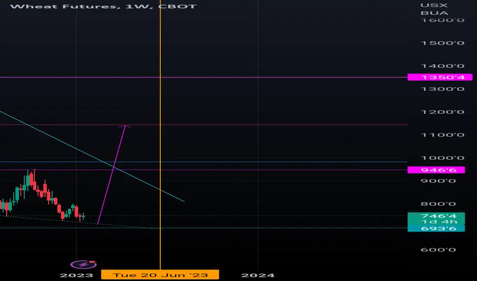The width and height of the screenshot is (477, 281).
Task: Select the 1350'4 magenta price label
Action: pyautogui.click(x=440, y=77)
